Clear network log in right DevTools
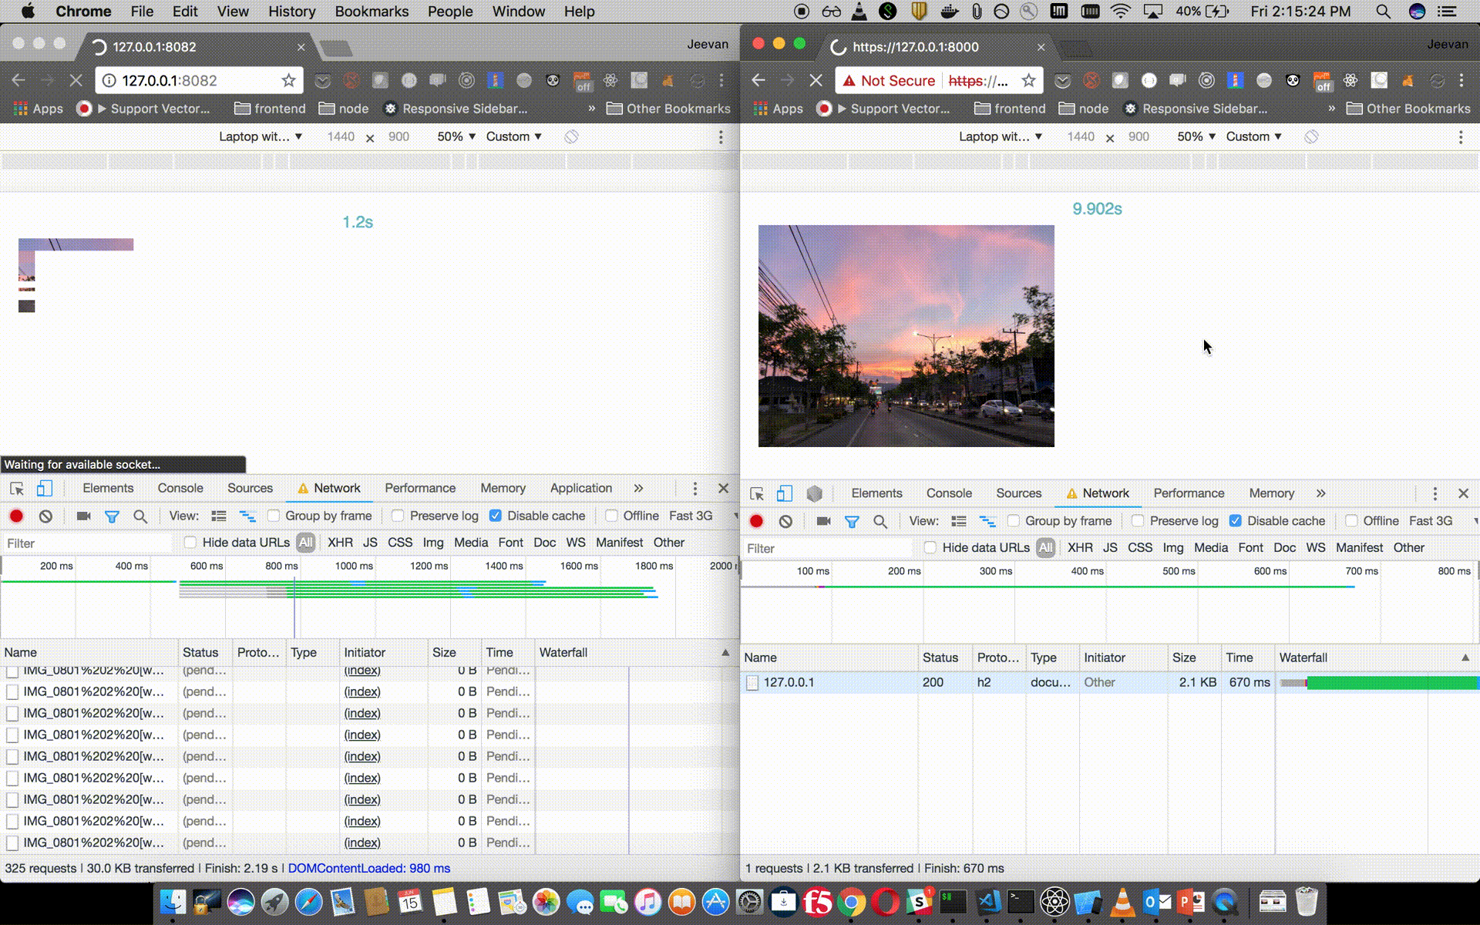The image size is (1480, 925). click(x=785, y=521)
